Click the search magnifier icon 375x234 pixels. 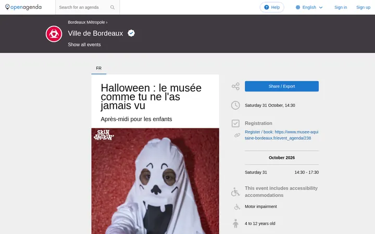click(x=113, y=7)
